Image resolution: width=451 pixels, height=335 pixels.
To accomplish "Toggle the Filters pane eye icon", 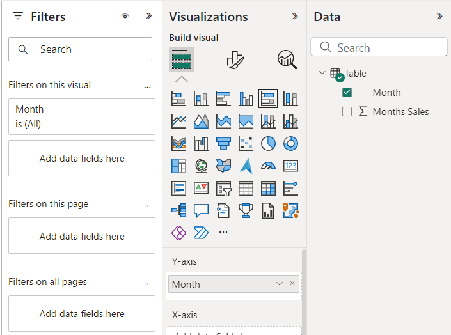I will pos(125,17).
